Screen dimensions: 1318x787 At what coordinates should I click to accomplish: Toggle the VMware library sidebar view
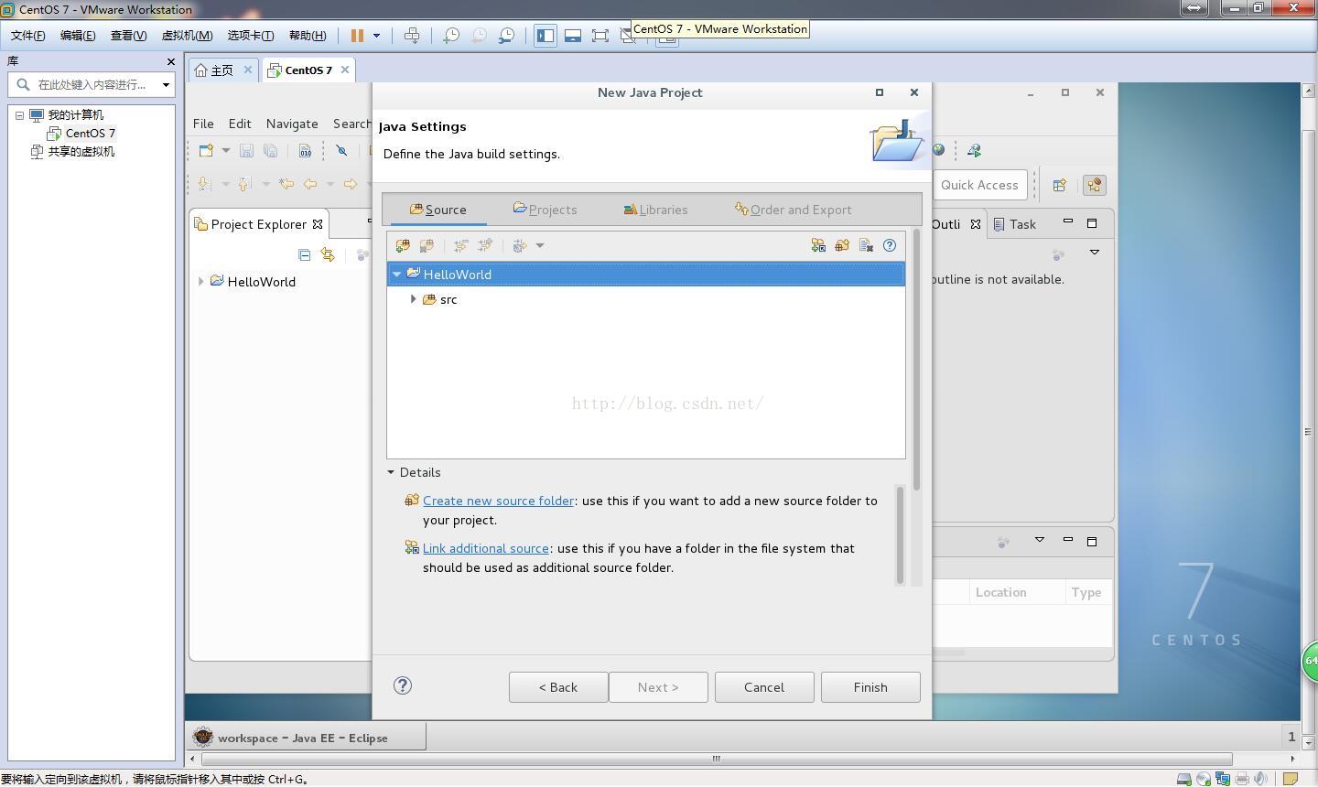546,36
